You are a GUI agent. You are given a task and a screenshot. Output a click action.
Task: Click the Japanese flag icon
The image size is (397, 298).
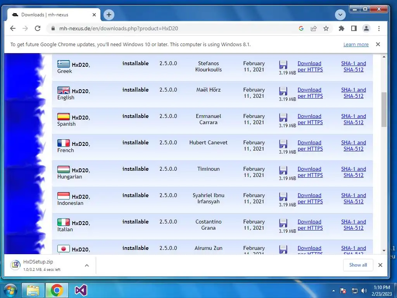64,248
